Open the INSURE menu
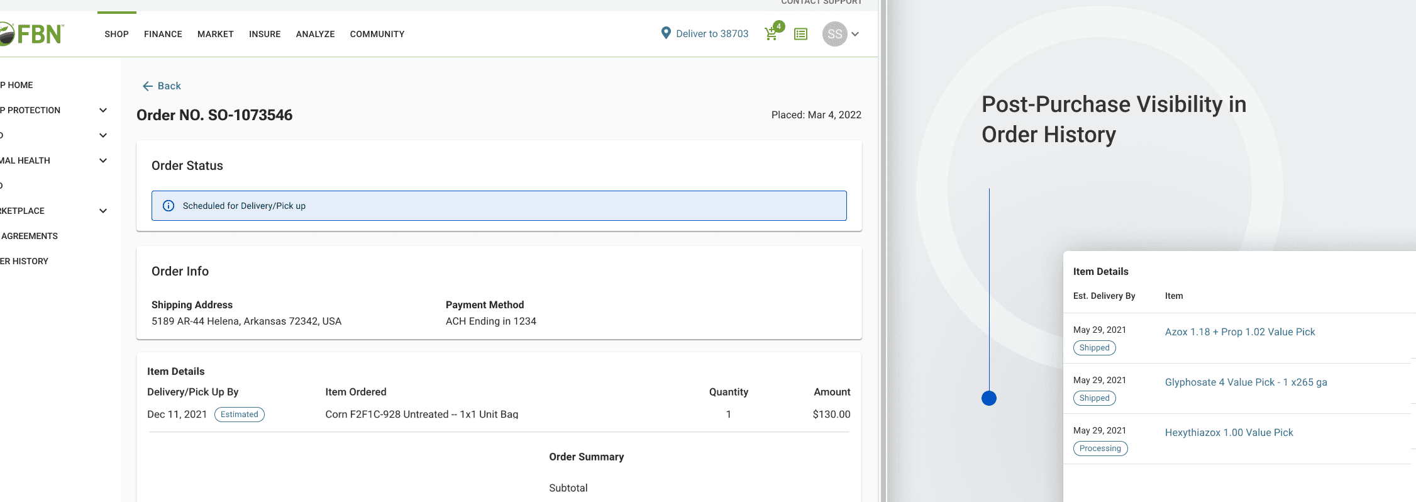 [x=265, y=34]
